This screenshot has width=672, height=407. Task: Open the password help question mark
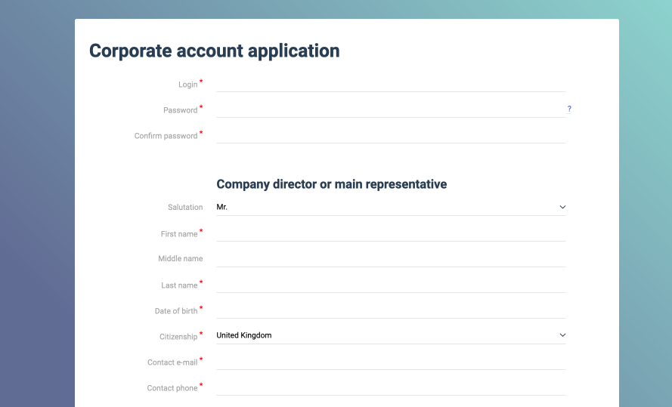tap(569, 109)
